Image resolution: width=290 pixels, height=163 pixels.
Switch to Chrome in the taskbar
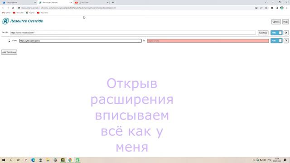point(70,160)
